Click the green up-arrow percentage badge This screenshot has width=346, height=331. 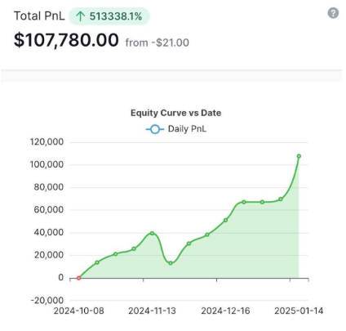pos(109,16)
